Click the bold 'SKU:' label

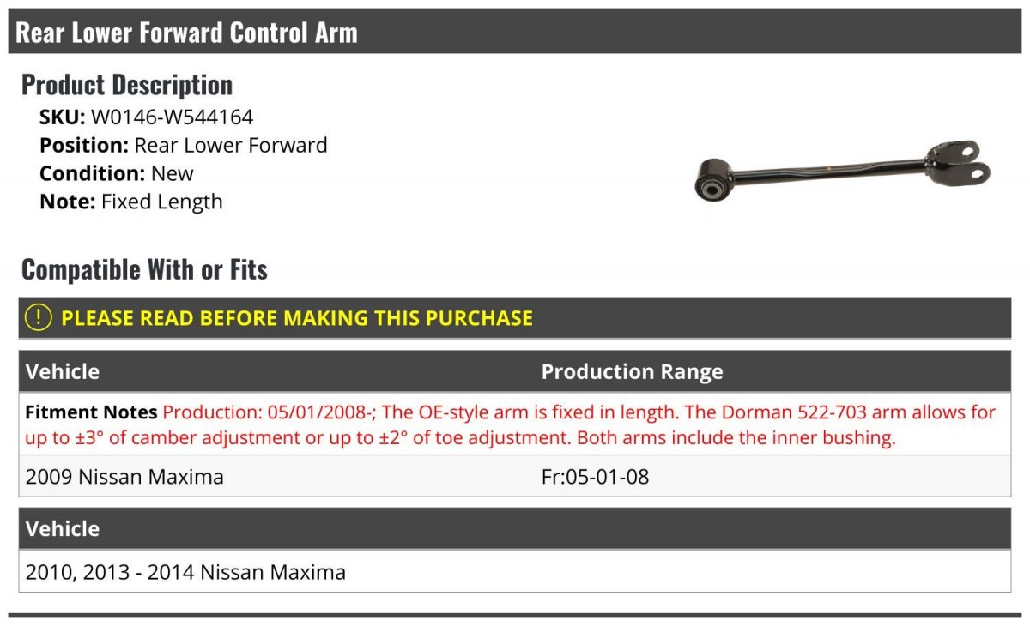pos(62,117)
